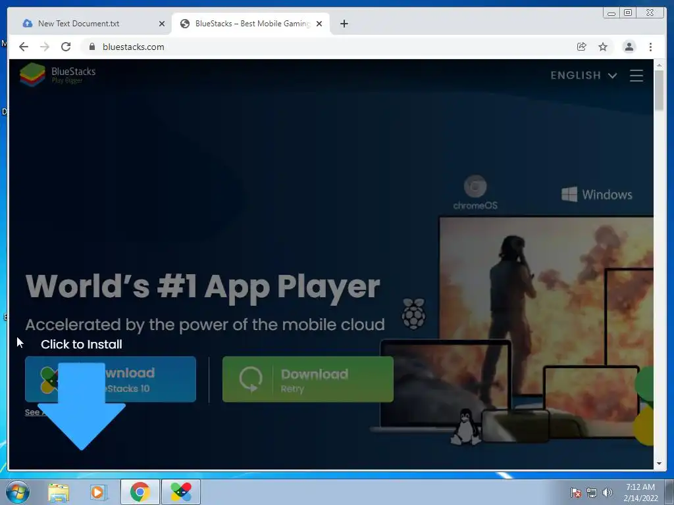Launch Windows Media Player from the taskbar
Image resolution: width=674 pixels, height=505 pixels.
(x=98, y=493)
